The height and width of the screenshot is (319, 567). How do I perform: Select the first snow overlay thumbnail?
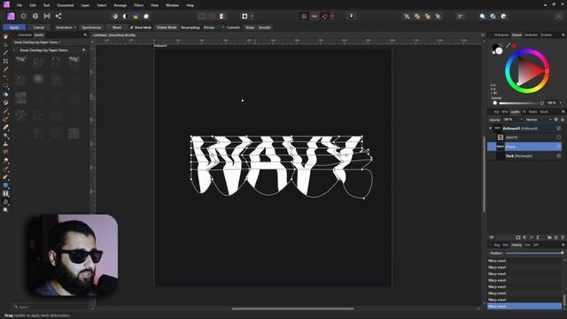coord(21,61)
